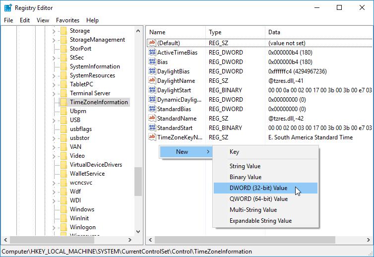Click the Data column header
The width and height of the screenshot is (374, 257).
[x=319, y=32]
